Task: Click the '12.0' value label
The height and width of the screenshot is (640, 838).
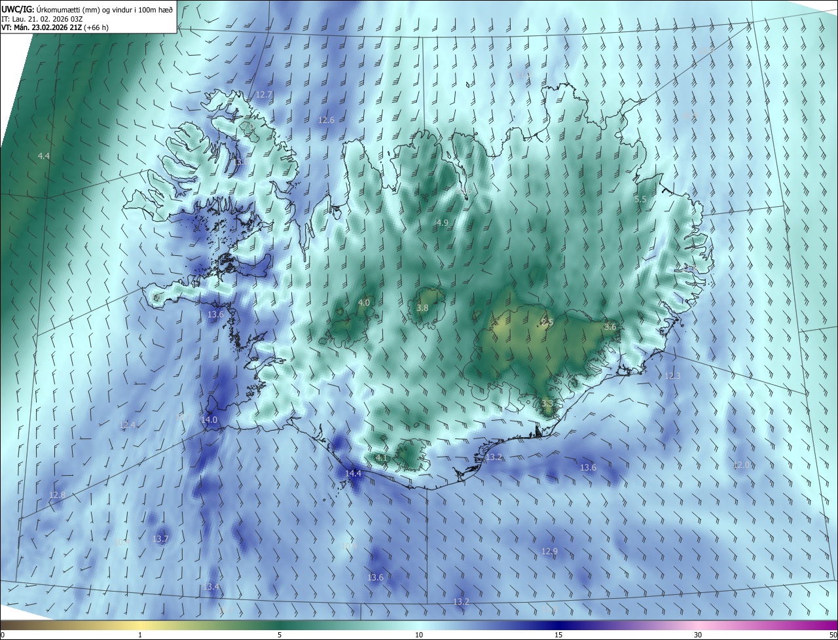Action: tap(741, 465)
